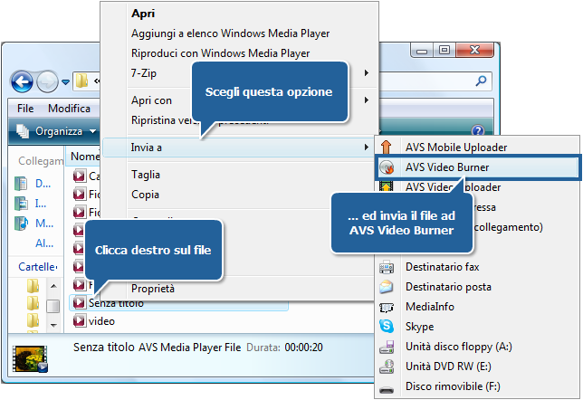This screenshot has height=400, width=583.
Task: Click the AVS Video Burner disc icon
Action: click(x=387, y=167)
